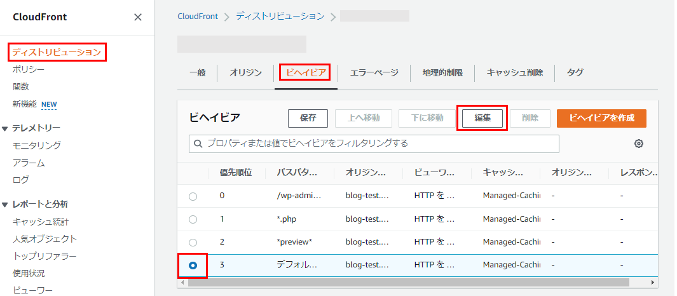Open the キャッシュ削除 tab
677x296 pixels.
pyautogui.click(x=515, y=72)
